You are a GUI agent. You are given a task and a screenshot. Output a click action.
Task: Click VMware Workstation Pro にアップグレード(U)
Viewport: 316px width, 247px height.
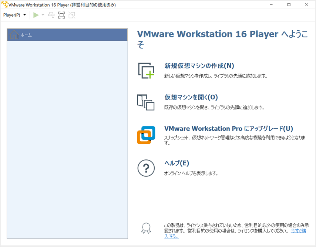(229, 129)
